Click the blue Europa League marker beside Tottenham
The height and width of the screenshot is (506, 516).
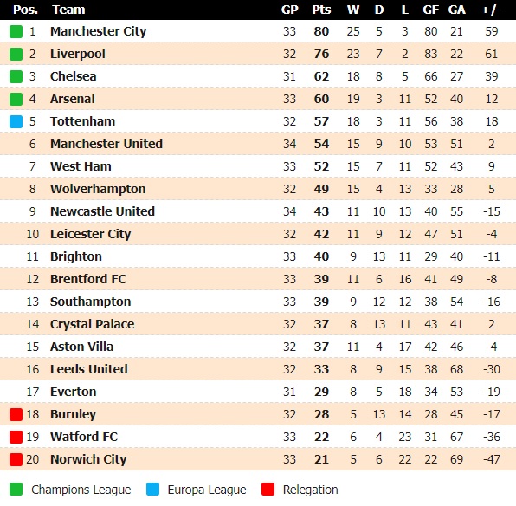16,121
